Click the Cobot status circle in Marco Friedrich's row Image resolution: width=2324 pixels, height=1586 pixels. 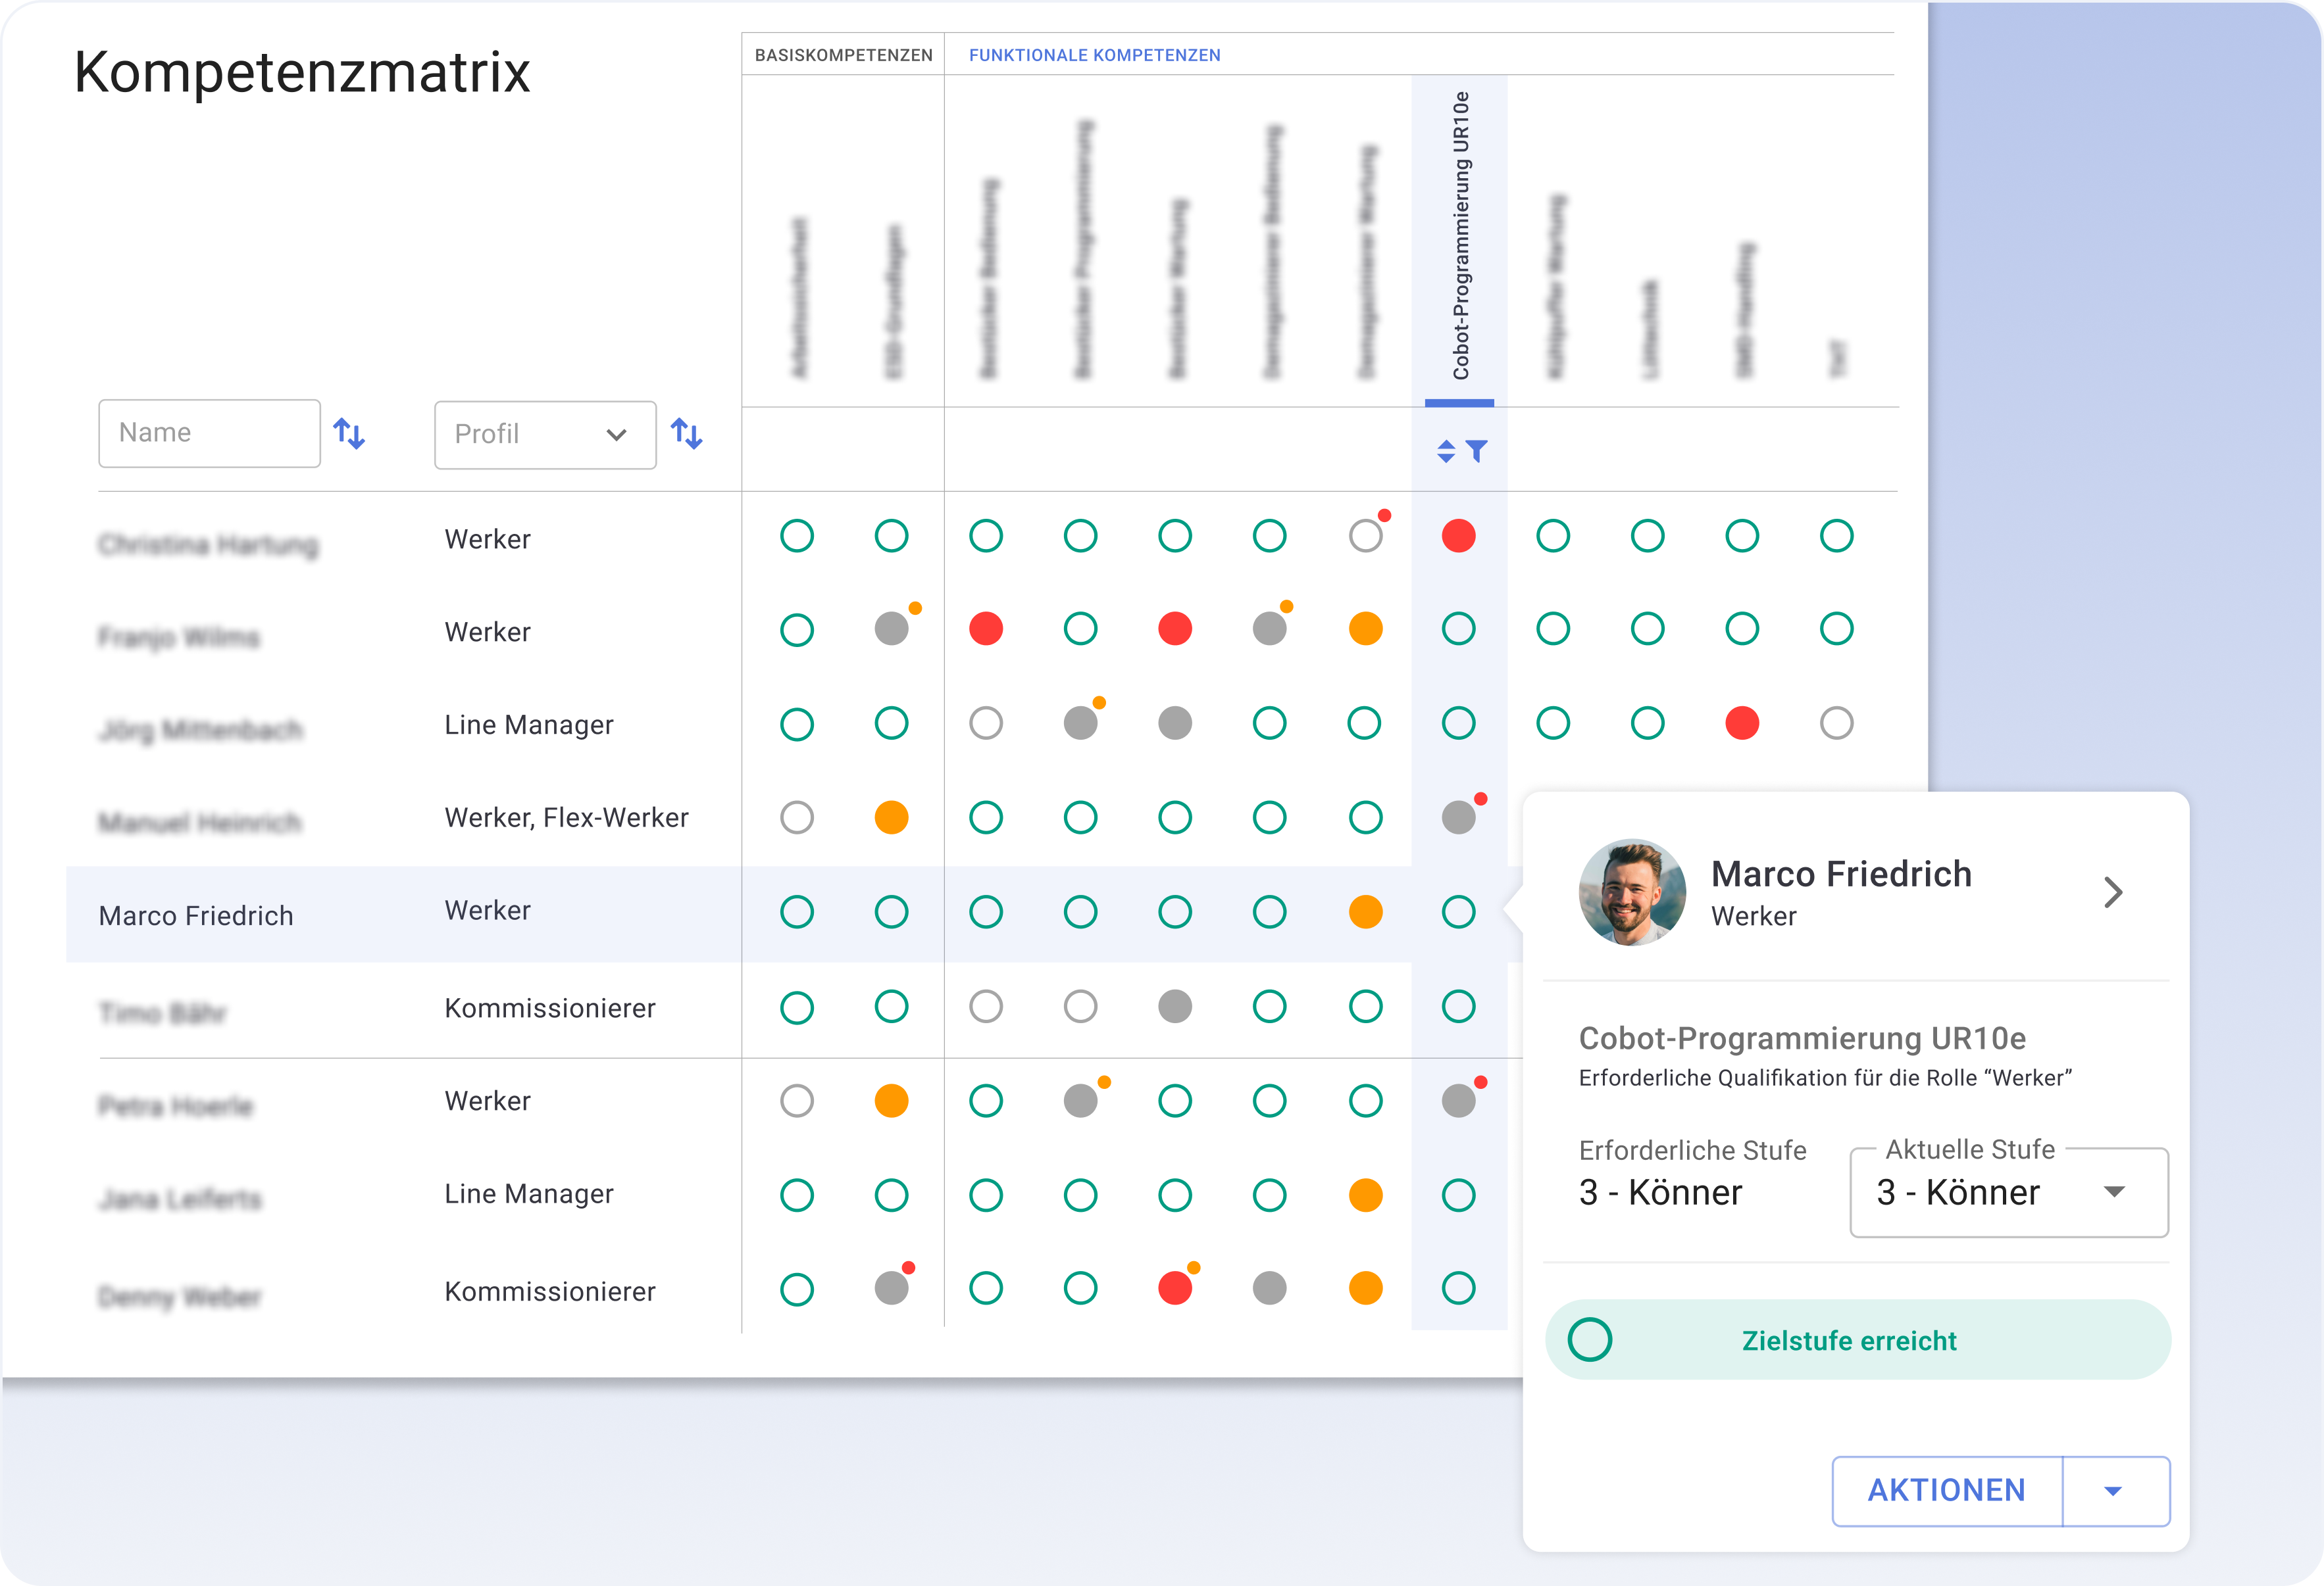(1458, 911)
